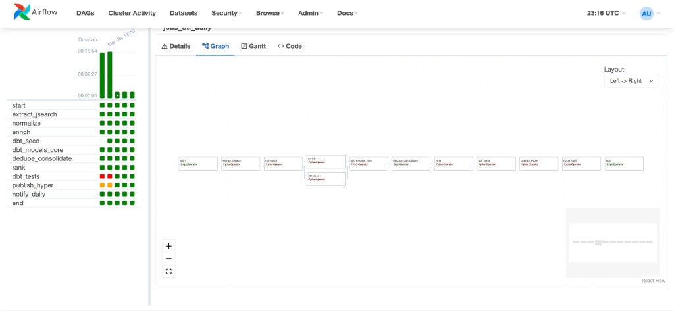Image resolution: width=674 pixels, height=311 pixels.
Task: Click the second orange publish_hyper square
Action: pos(110,185)
